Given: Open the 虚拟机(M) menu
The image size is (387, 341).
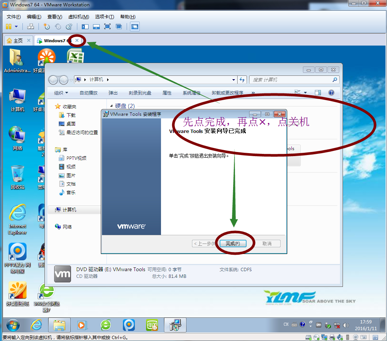Looking at the screenshot, I should [78, 17].
